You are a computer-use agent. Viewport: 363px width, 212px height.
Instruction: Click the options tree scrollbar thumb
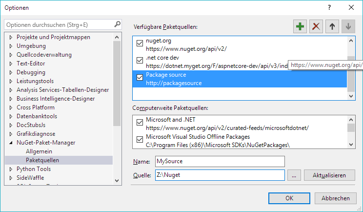[117, 84]
